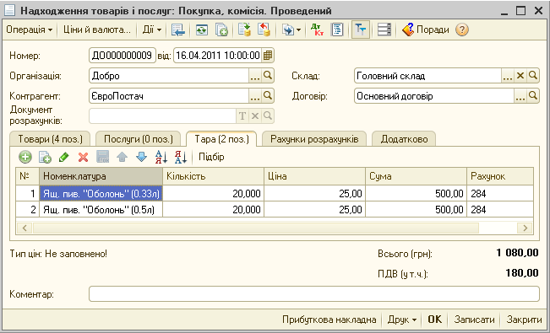
Task: Click the find-in-list toolbar icon
Action: point(178,30)
